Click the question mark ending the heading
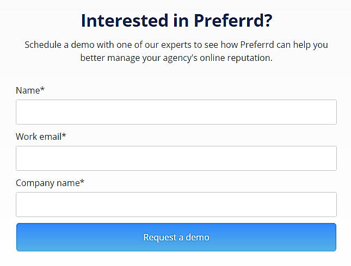The height and width of the screenshot is (266, 351). pyautogui.click(x=266, y=21)
